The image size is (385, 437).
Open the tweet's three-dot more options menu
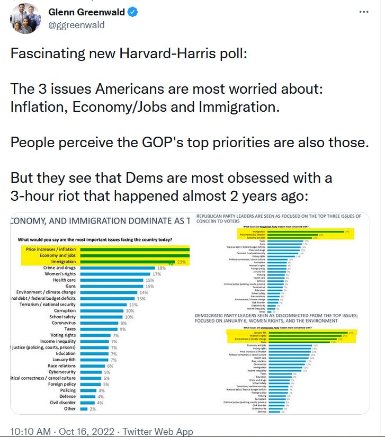pyautogui.click(x=363, y=11)
